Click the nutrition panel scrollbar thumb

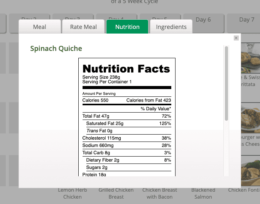coord(226,83)
